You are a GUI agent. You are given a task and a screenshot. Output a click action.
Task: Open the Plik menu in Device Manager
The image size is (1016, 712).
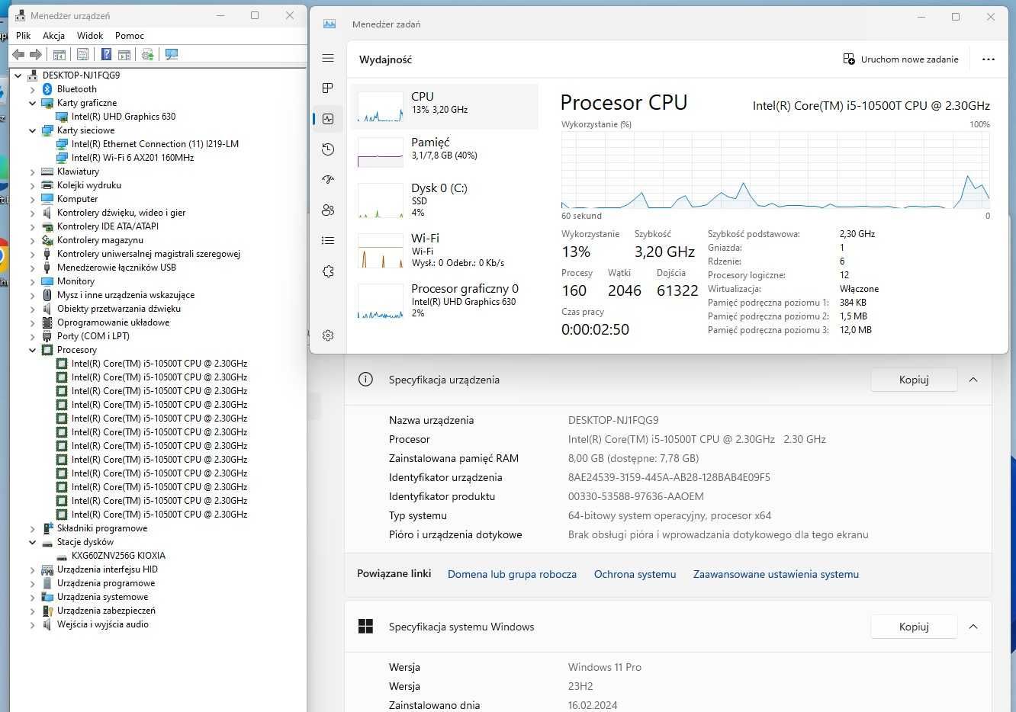pos(23,36)
